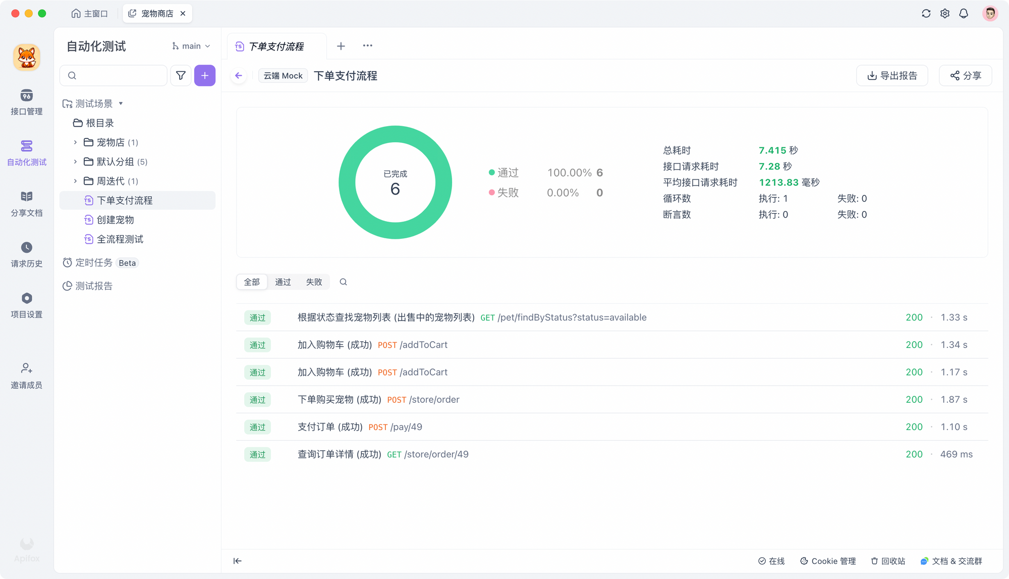Collapse sidebar with bottom arrow icon
Image resolution: width=1009 pixels, height=579 pixels.
coord(237,561)
